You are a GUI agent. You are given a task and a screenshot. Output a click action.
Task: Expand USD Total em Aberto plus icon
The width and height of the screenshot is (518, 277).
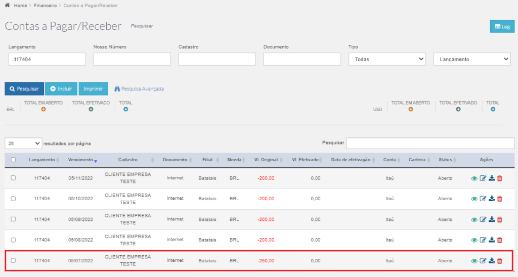(411, 109)
